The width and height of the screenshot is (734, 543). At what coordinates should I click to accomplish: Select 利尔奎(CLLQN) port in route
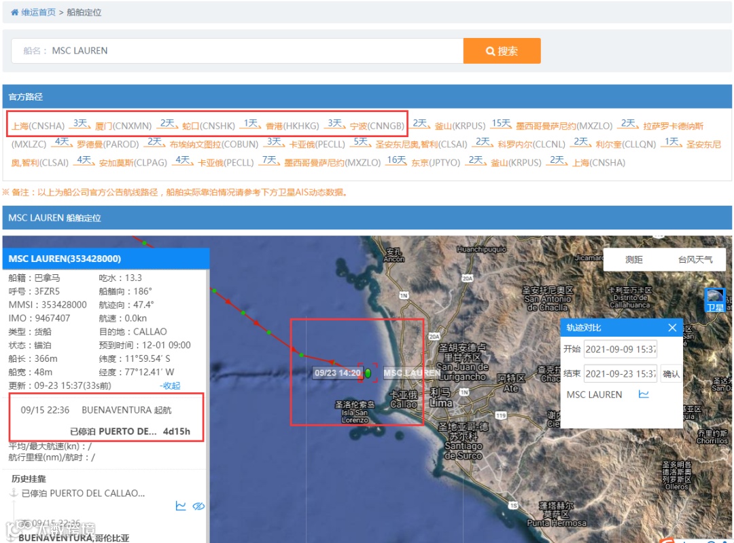(625, 144)
